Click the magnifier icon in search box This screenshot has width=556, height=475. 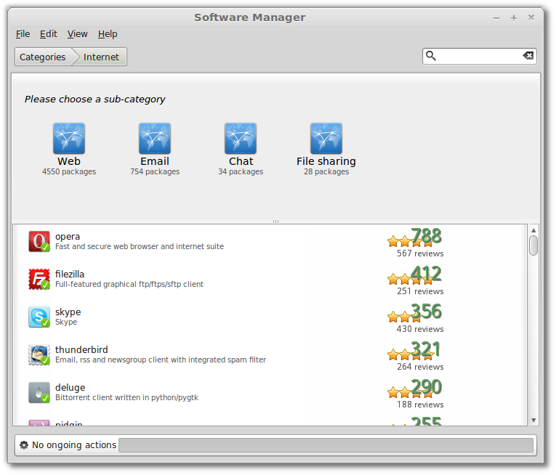pyautogui.click(x=431, y=56)
